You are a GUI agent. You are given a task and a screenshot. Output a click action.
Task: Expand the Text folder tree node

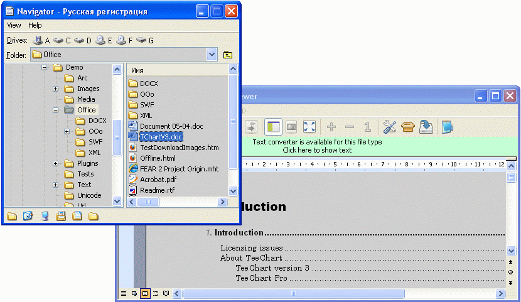pyautogui.click(x=55, y=185)
